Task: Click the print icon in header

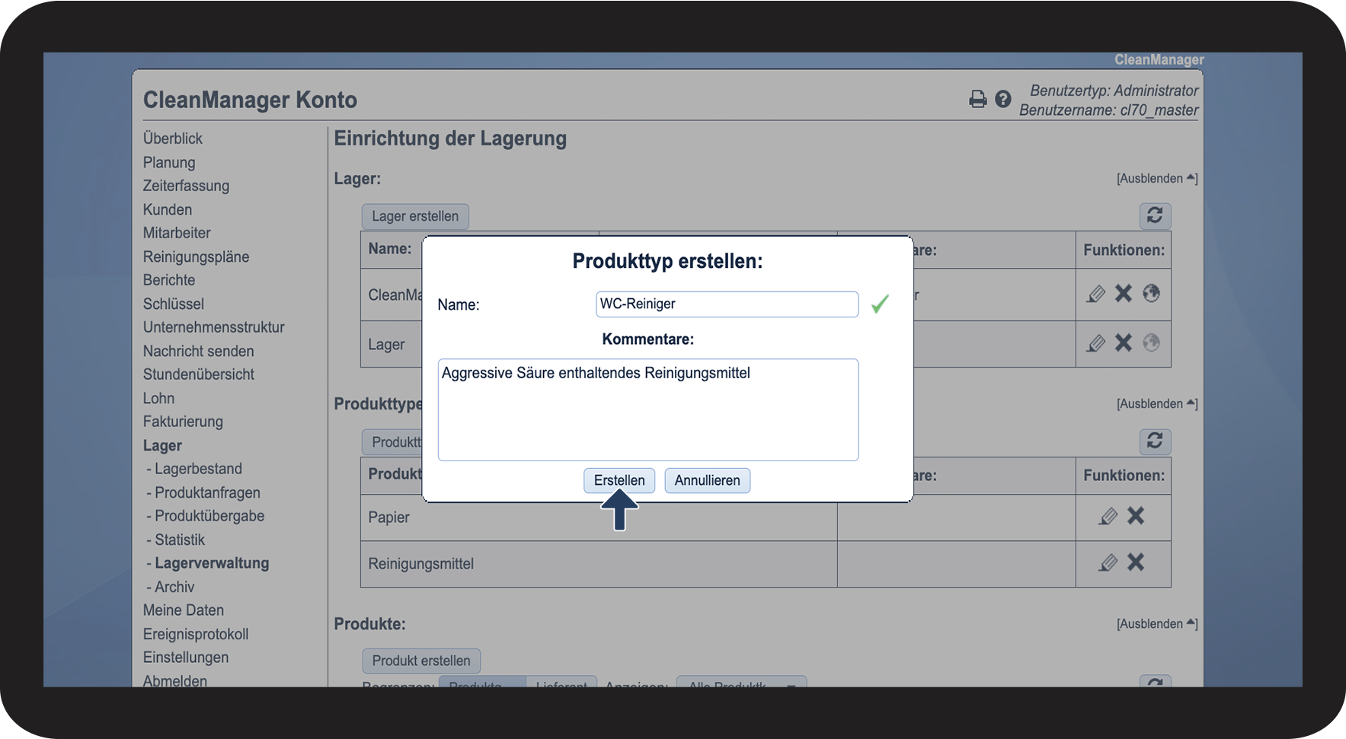Action: [977, 99]
